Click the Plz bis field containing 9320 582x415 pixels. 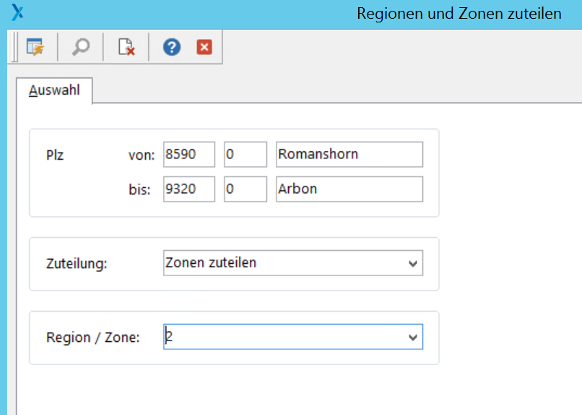[x=189, y=189]
